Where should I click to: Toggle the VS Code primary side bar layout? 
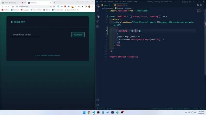(183, 2)
